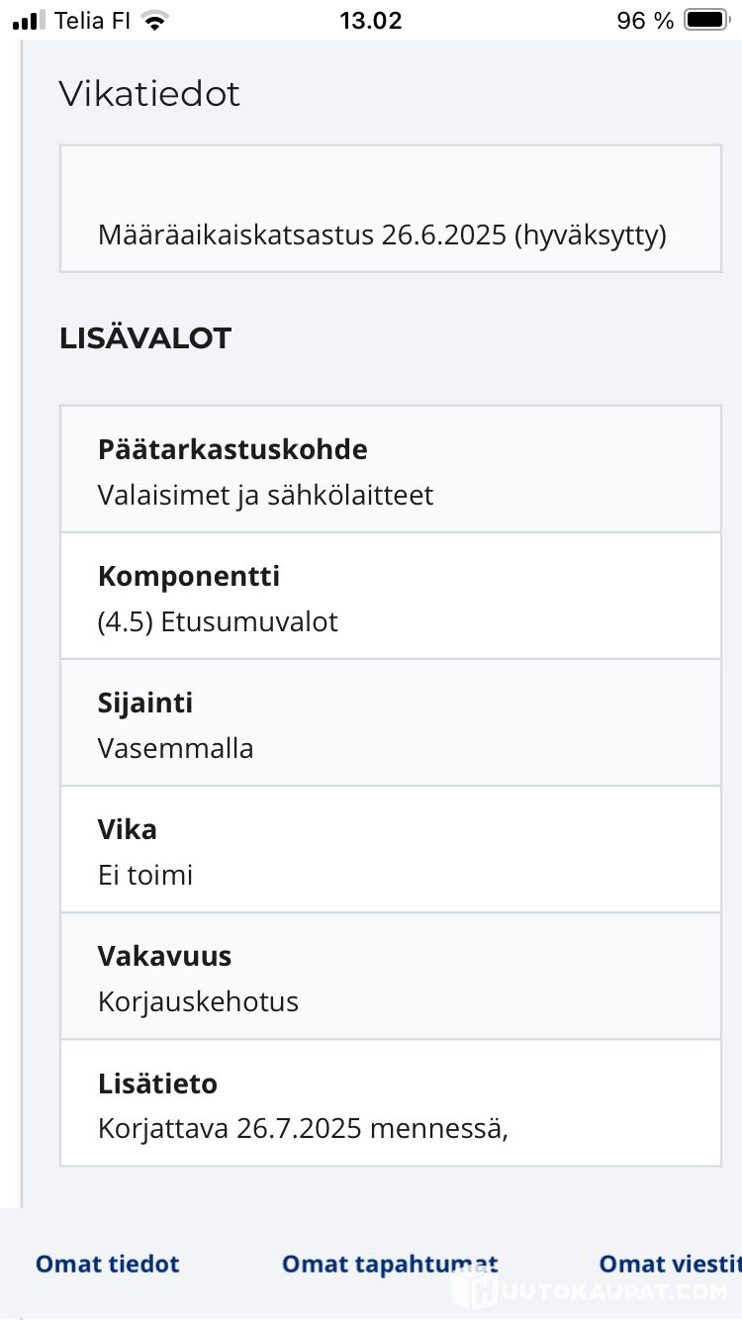
Task: Tap the Telia FI carrier label
Action: (93, 20)
